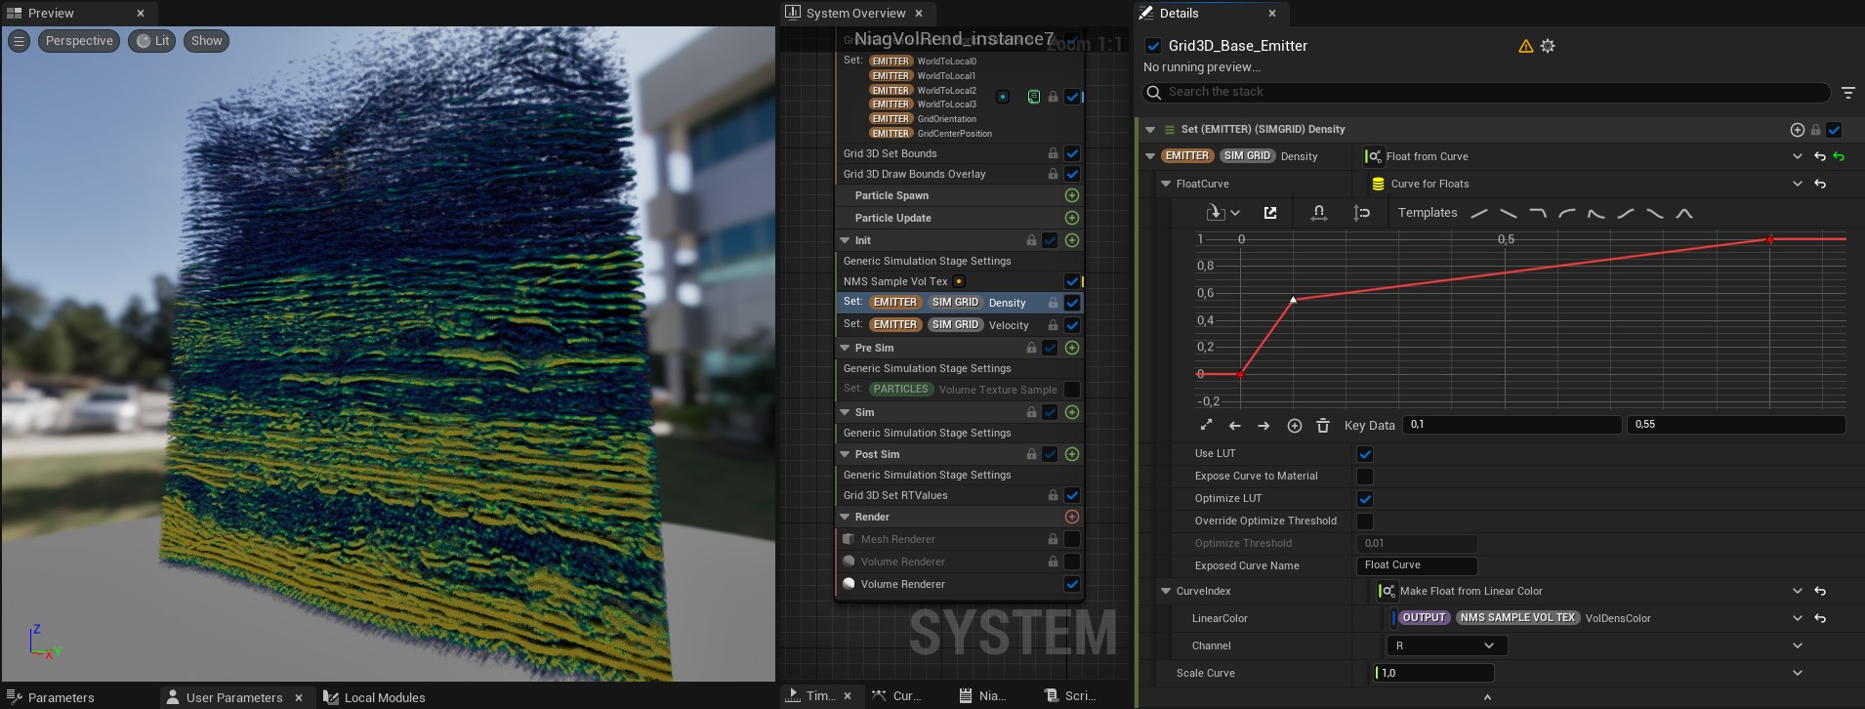1865x709 pixels.
Task: Open curve in external curve editor
Action: point(1270,213)
